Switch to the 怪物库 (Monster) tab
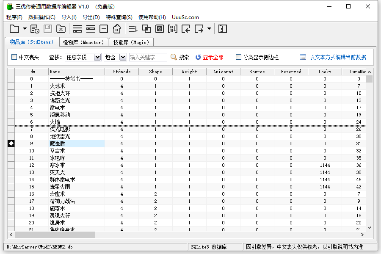 83,42
